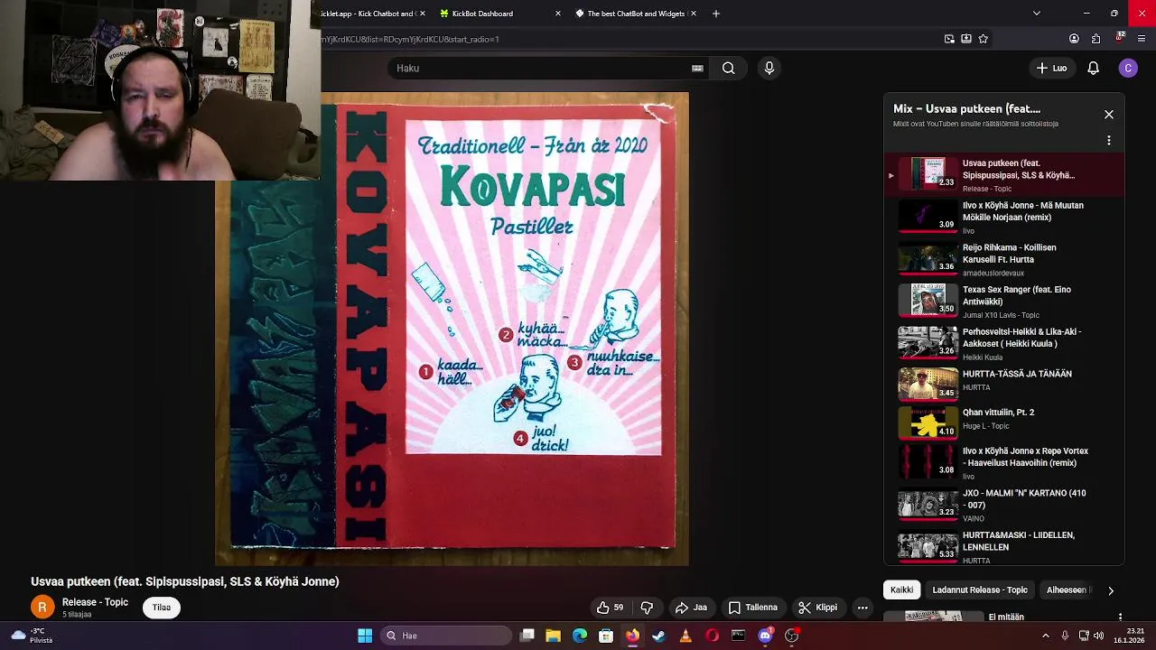Expand hidden system tray icons

coord(1046,636)
